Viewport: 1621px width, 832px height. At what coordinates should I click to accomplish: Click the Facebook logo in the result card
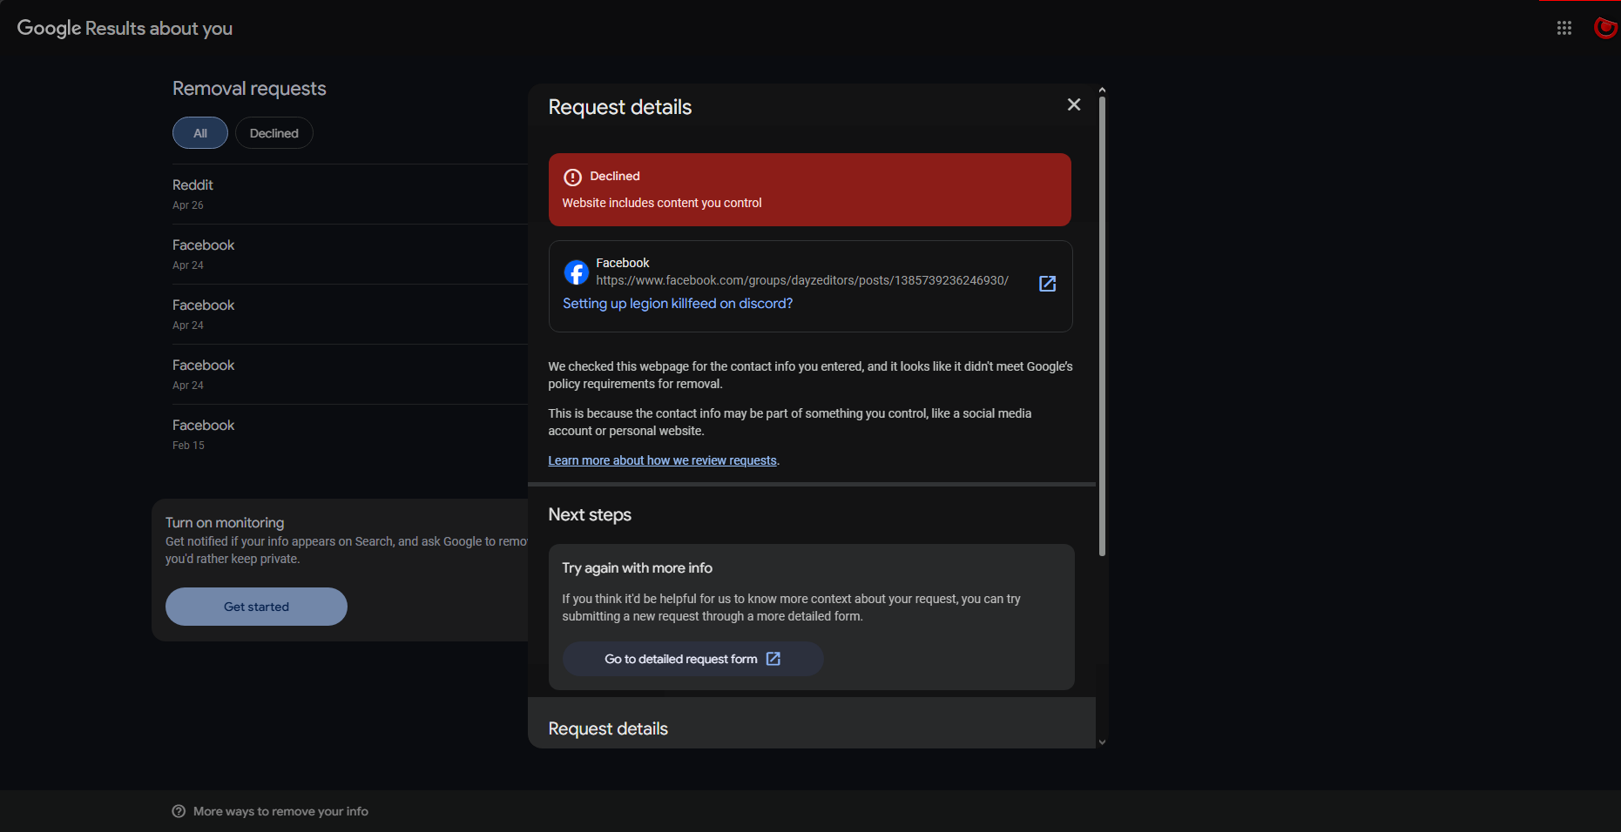(x=576, y=272)
